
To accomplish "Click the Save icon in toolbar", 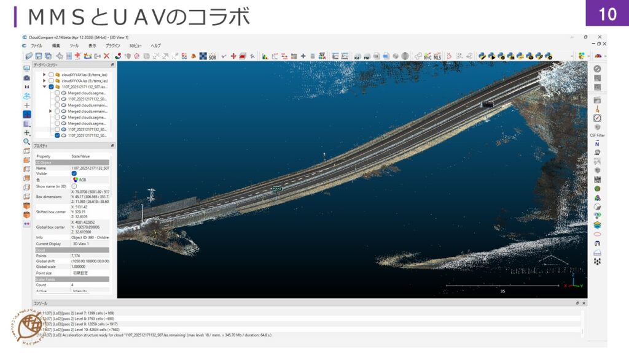I will pos(39,56).
